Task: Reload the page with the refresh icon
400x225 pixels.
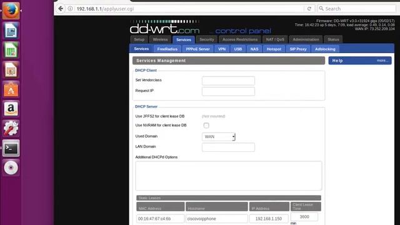Action: (309, 9)
